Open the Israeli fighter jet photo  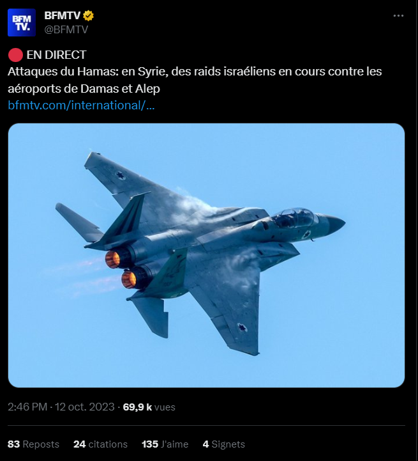(206, 255)
